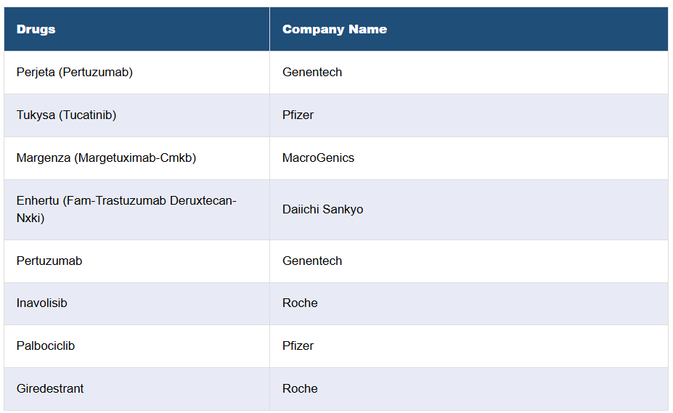673x413 pixels.
Task: Click Genentech in the Pertuzumab row
Action: click(312, 261)
